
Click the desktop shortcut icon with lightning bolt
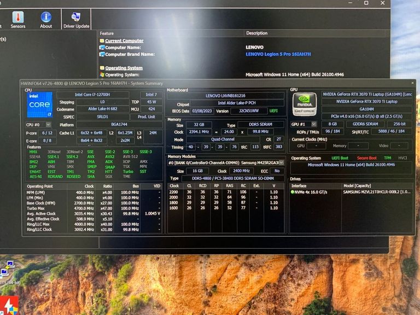point(9,305)
